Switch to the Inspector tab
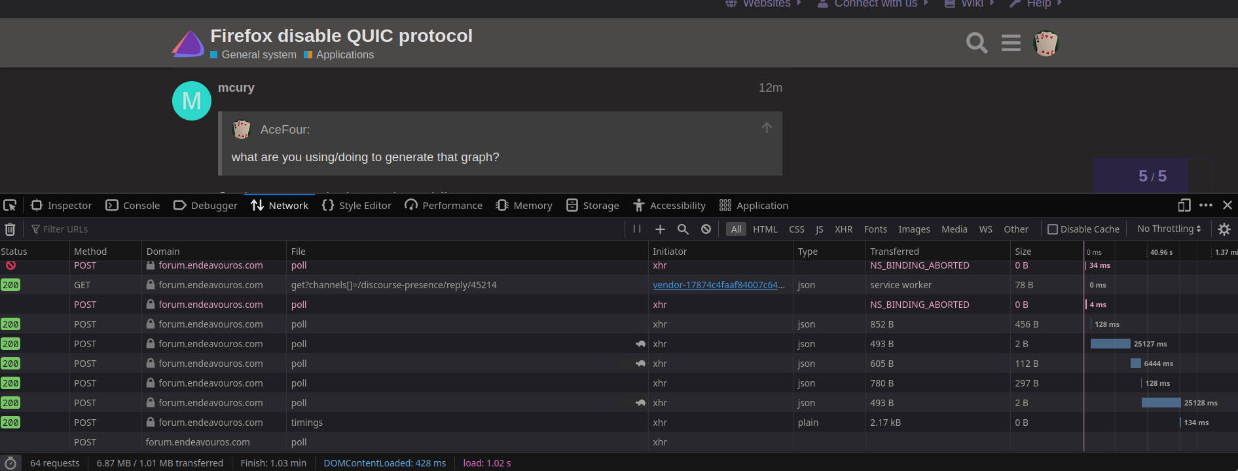1238x471 pixels. [x=62, y=206]
